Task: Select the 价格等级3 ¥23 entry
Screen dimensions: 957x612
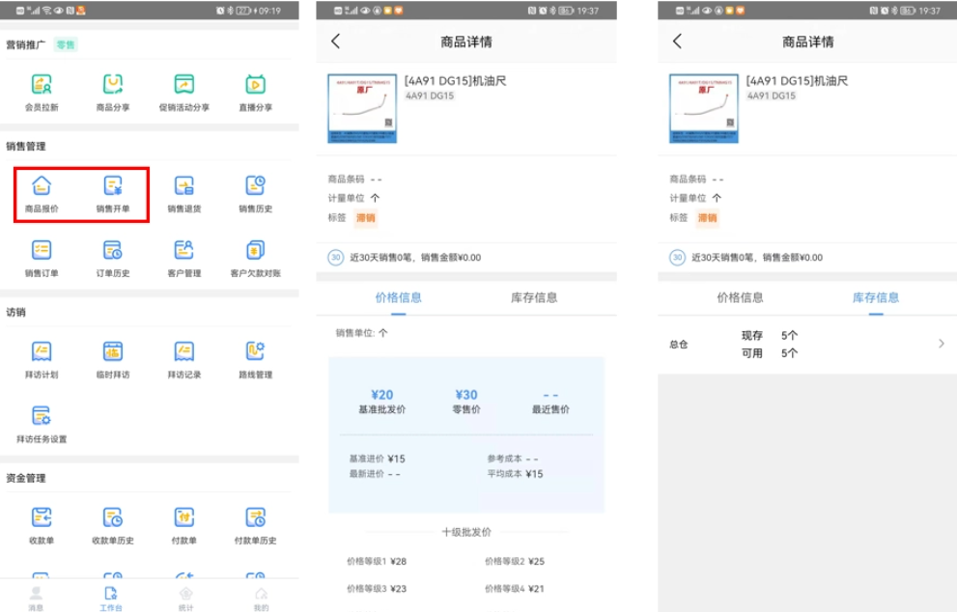Action: (x=377, y=589)
